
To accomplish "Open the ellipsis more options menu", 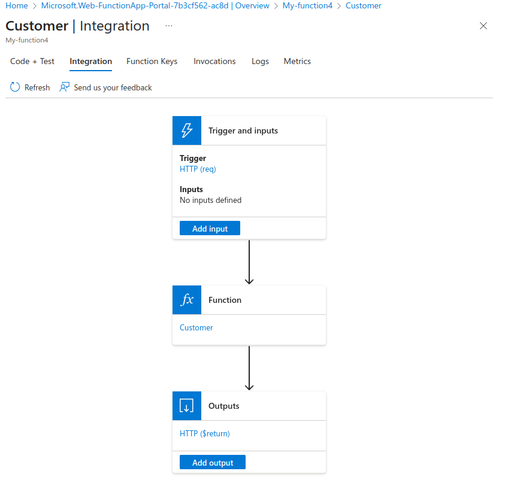I will click(169, 26).
